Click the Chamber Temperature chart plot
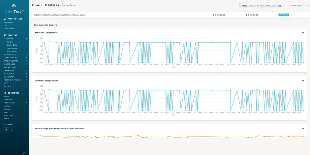Image resolution: width=310 pixels, height=155 pixels. pos(173,100)
